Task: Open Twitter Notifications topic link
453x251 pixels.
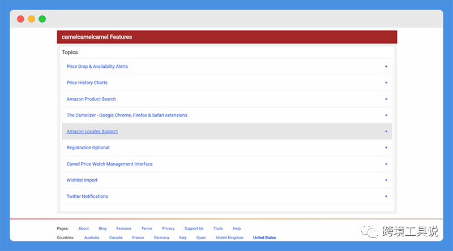Action: [87, 196]
